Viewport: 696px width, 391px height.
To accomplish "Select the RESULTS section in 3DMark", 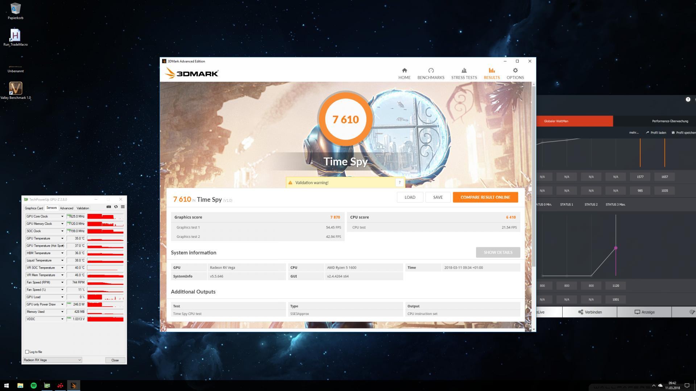I will [x=492, y=73].
